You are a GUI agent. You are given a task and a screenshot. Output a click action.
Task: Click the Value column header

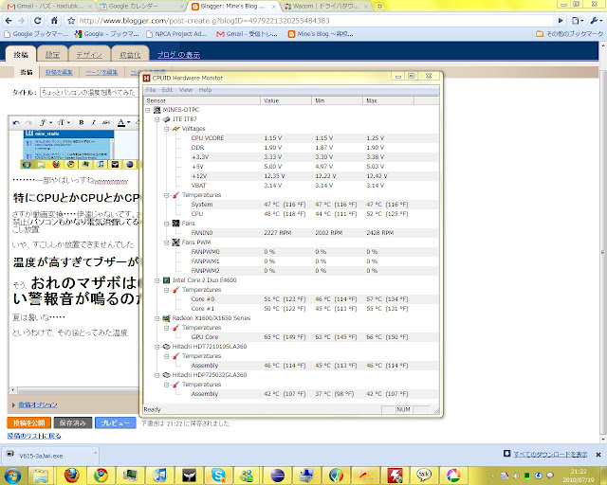point(286,100)
